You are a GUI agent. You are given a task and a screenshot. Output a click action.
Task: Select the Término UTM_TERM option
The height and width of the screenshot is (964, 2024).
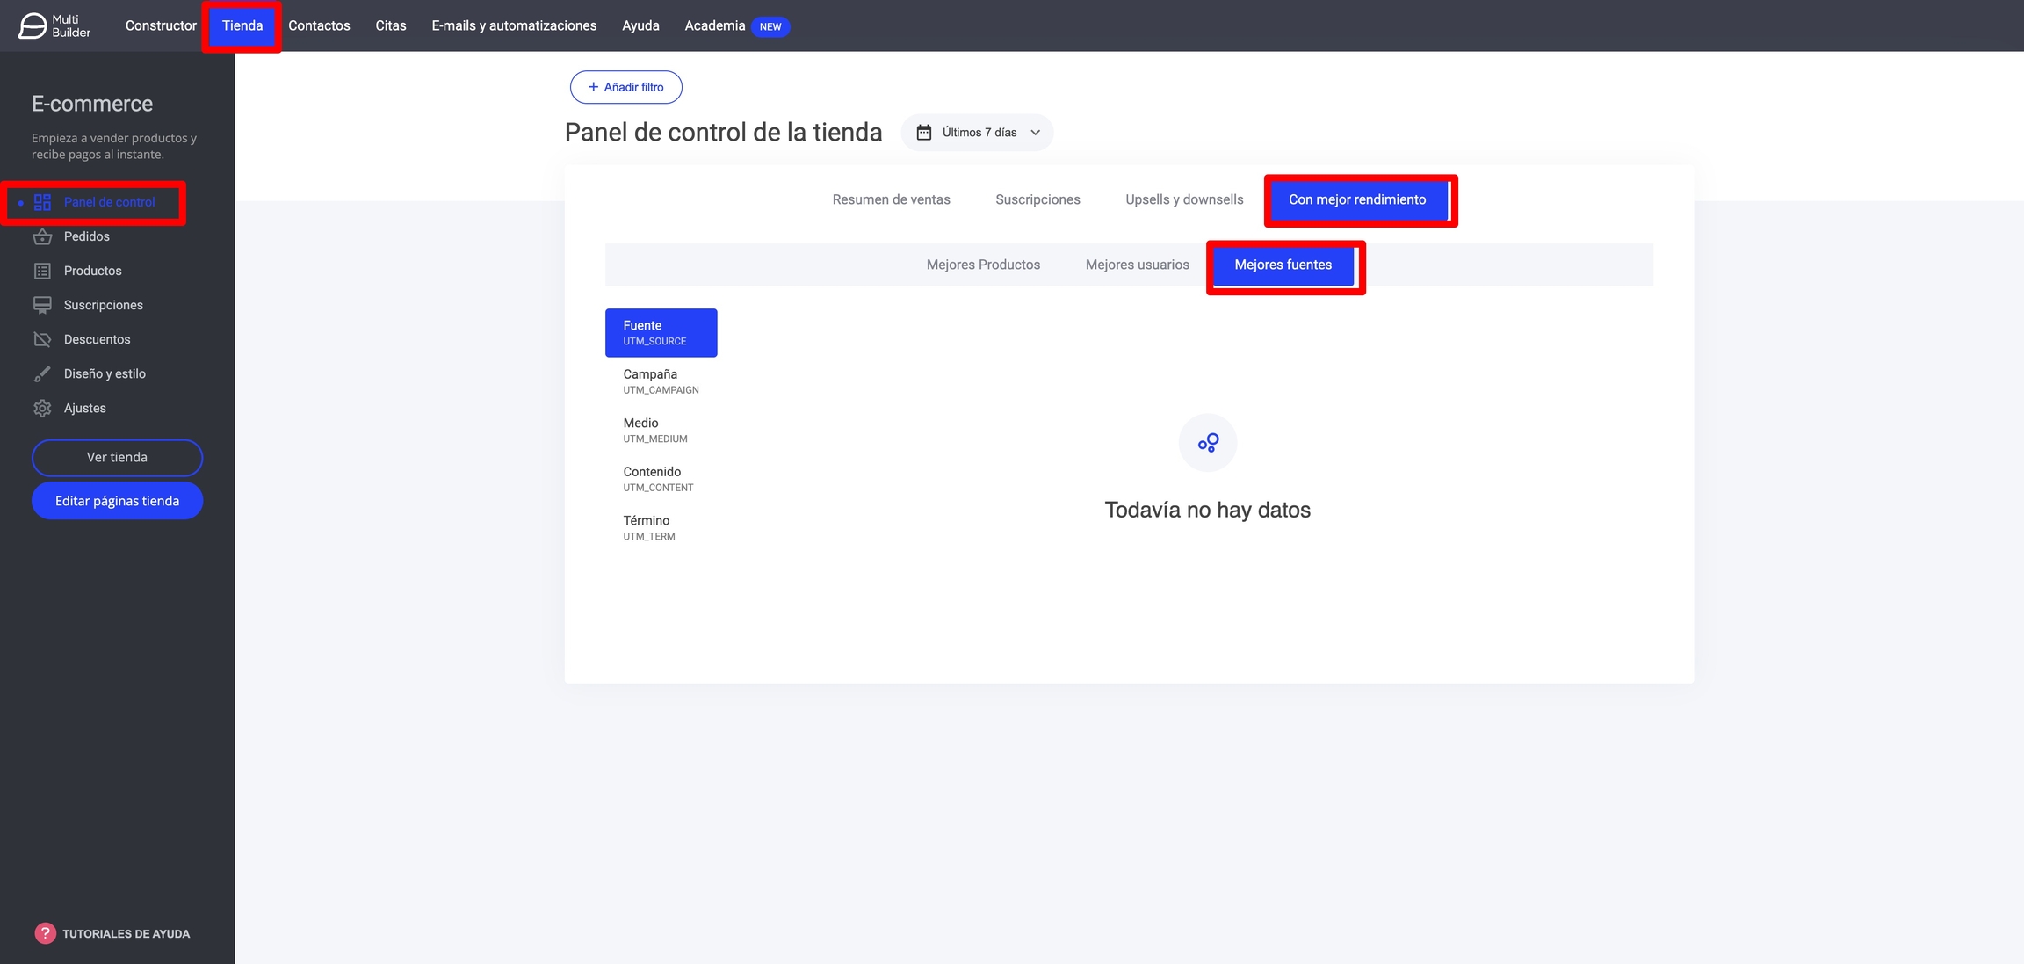[649, 527]
